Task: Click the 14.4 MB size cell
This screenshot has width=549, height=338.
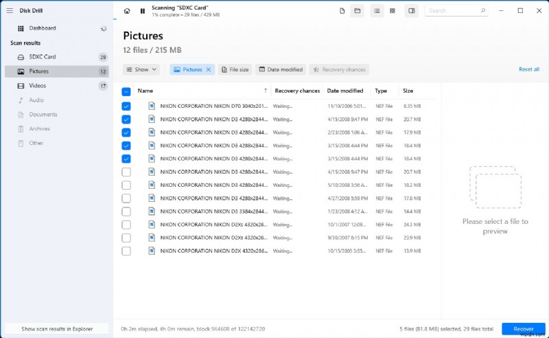Action: point(412,212)
